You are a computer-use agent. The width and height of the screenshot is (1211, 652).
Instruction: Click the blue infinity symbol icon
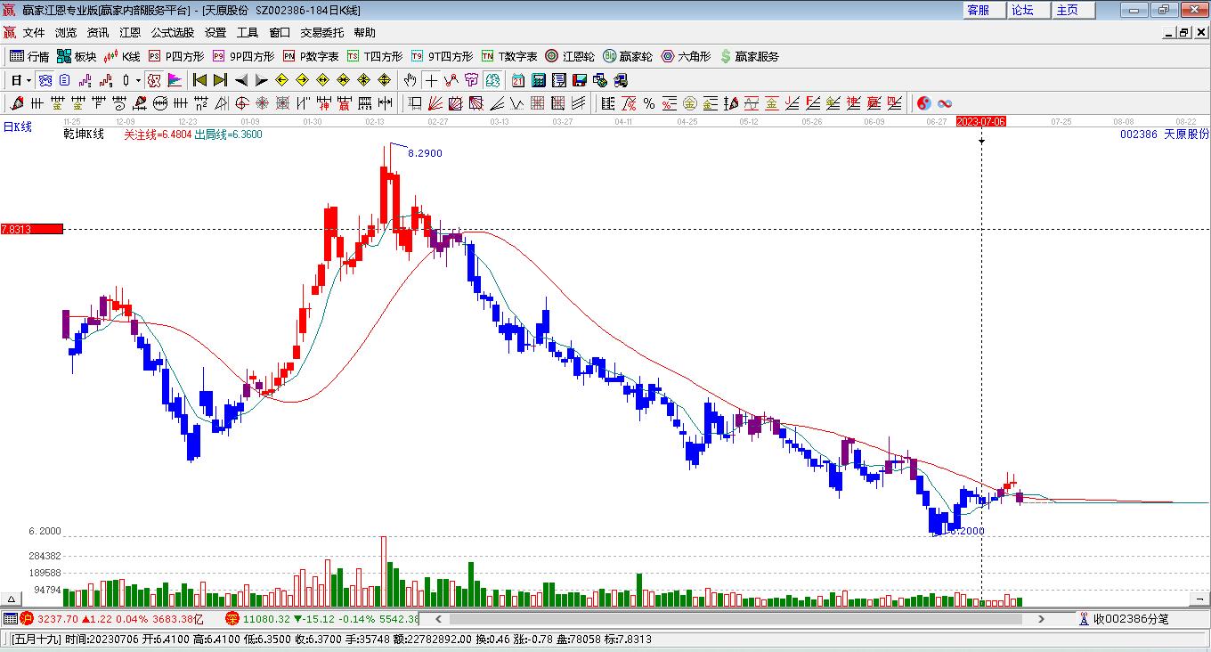coord(945,103)
